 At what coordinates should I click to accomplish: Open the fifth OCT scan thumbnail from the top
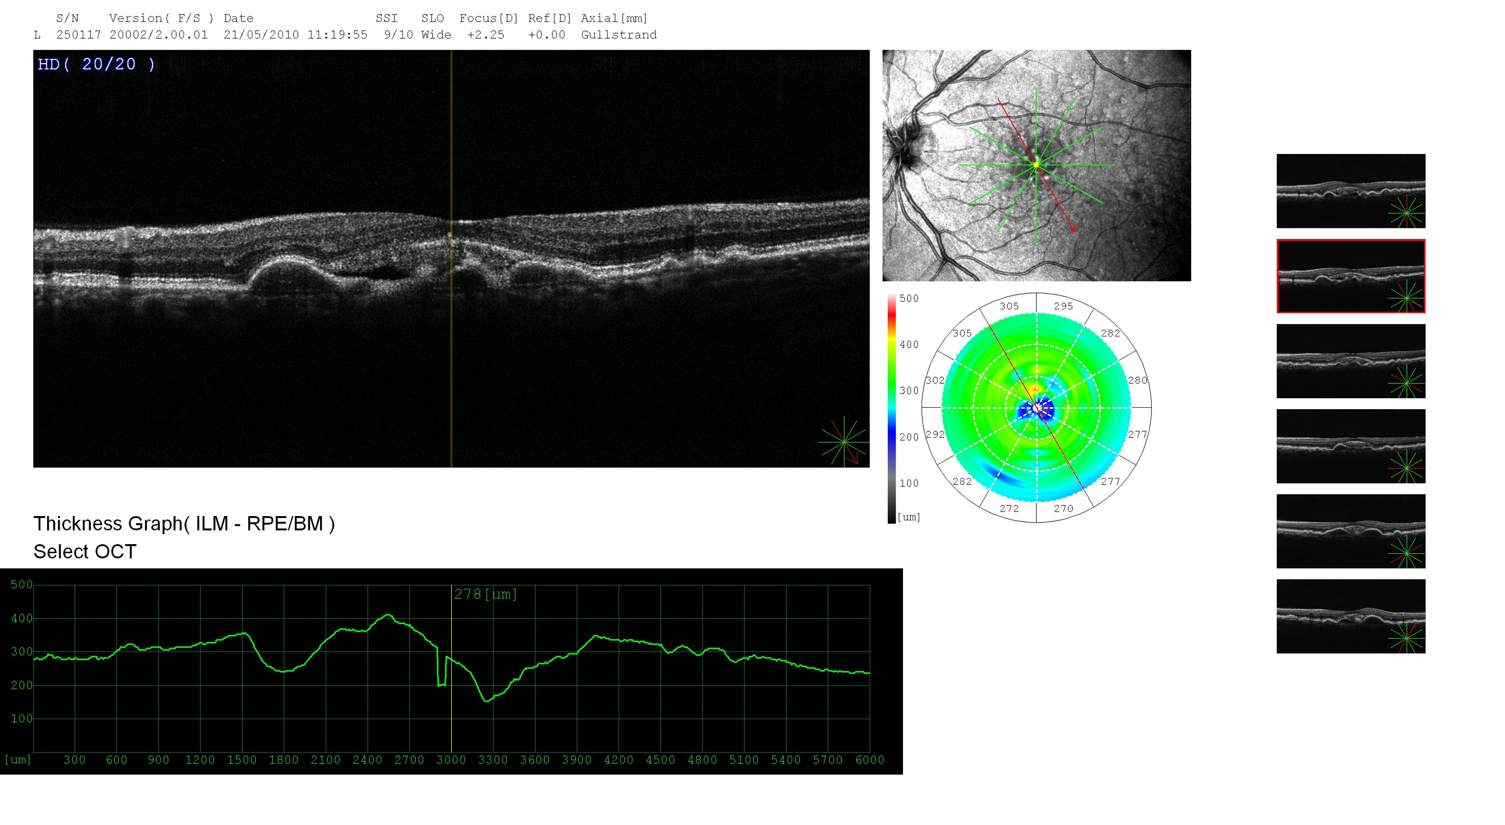click(1350, 531)
